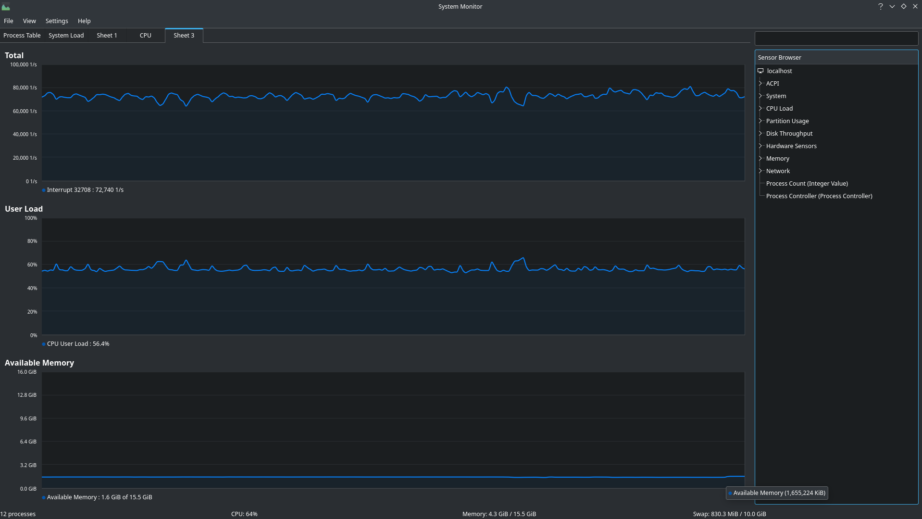Expand the System sensor node
The height and width of the screenshot is (519, 922).
[x=760, y=96]
